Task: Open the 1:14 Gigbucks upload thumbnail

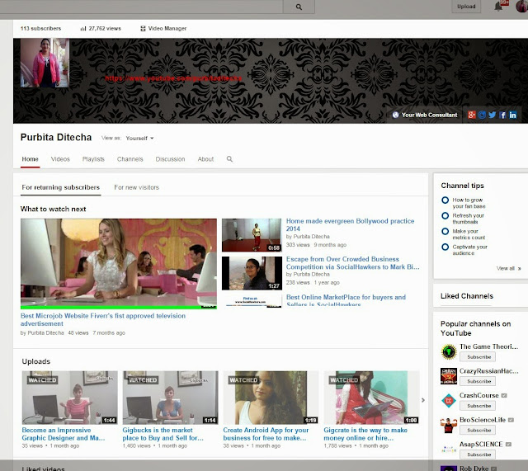Action: (x=170, y=398)
